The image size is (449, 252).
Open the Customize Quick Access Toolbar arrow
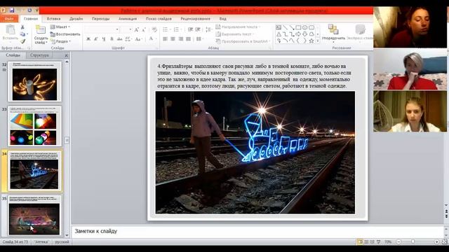click(37, 10)
